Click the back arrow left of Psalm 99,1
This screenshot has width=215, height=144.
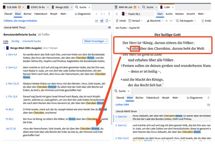(117, 14)
